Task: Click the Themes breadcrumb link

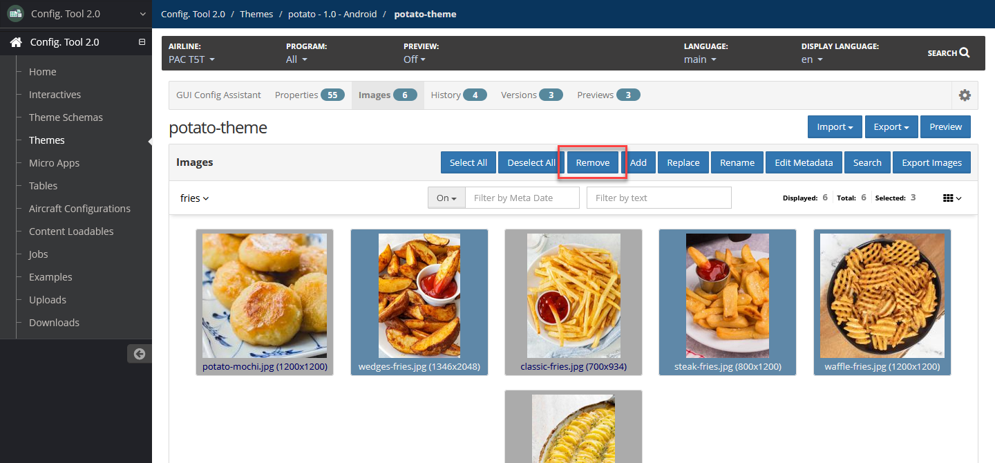Action: coord(256,14)
